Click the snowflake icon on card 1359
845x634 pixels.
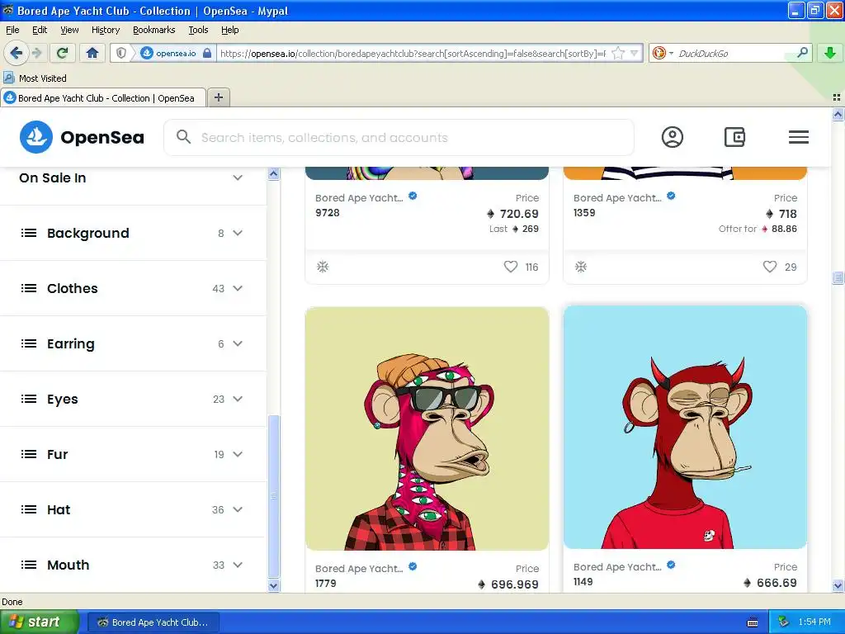[581, 267]
